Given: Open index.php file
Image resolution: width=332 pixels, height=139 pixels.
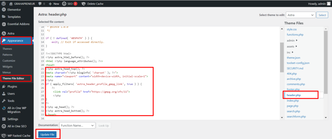Looking at the screenshot, I should pos(293,101).
